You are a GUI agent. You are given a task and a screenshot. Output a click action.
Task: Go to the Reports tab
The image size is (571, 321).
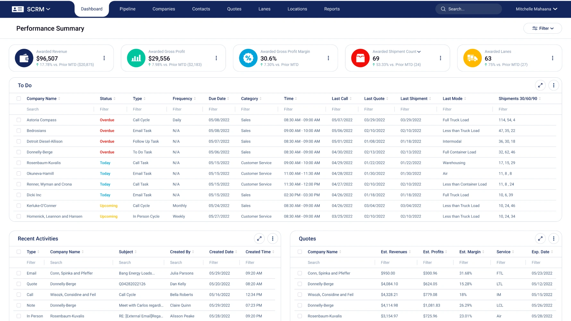pyautogui.click(x=332, y=9)
